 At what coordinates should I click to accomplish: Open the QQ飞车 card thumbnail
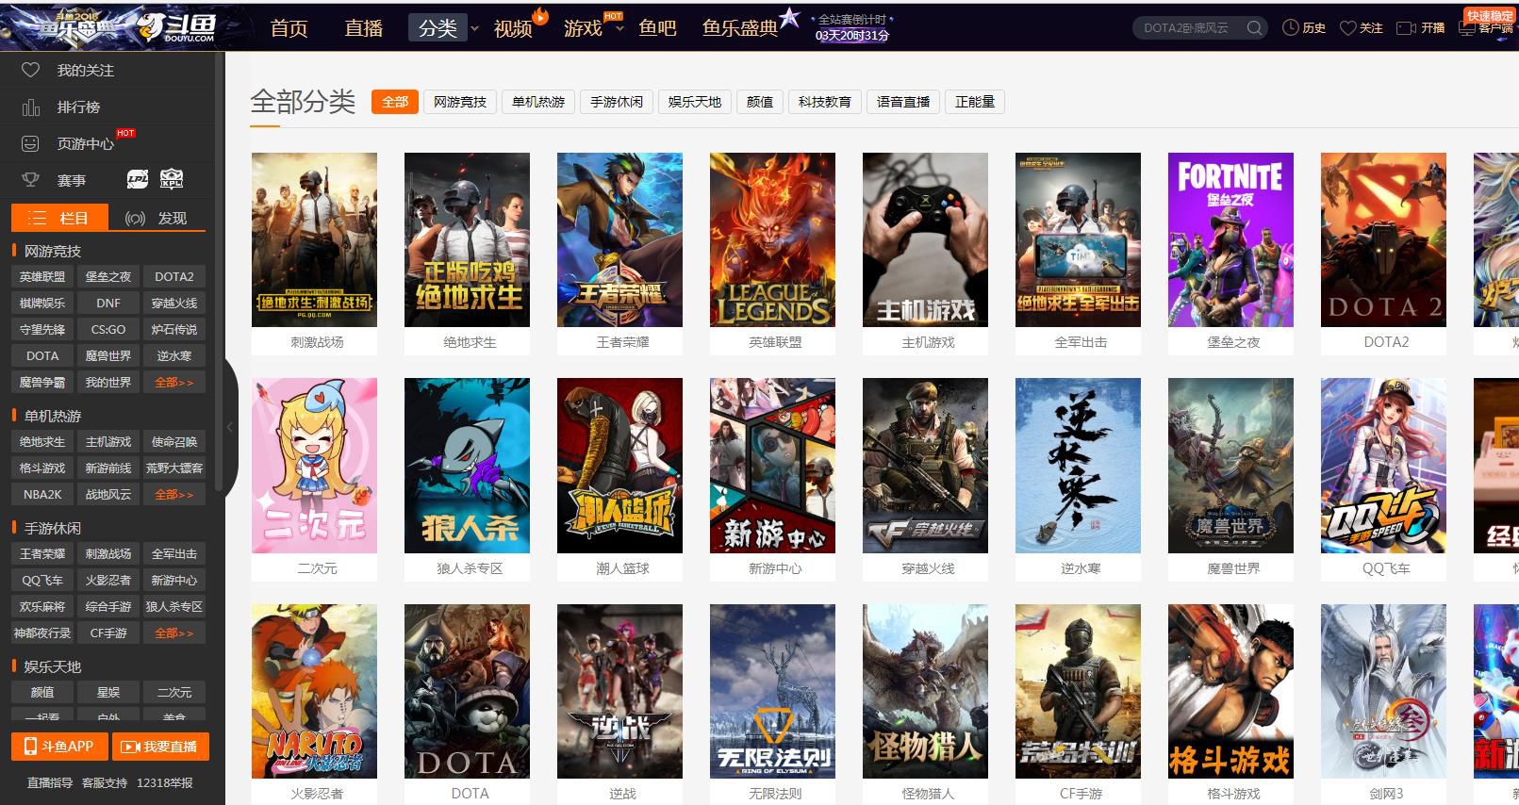(1383, 466)
